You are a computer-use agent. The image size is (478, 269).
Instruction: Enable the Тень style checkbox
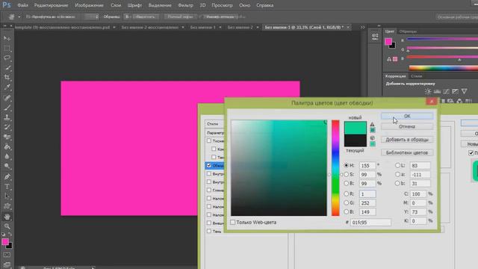(209, 231)
